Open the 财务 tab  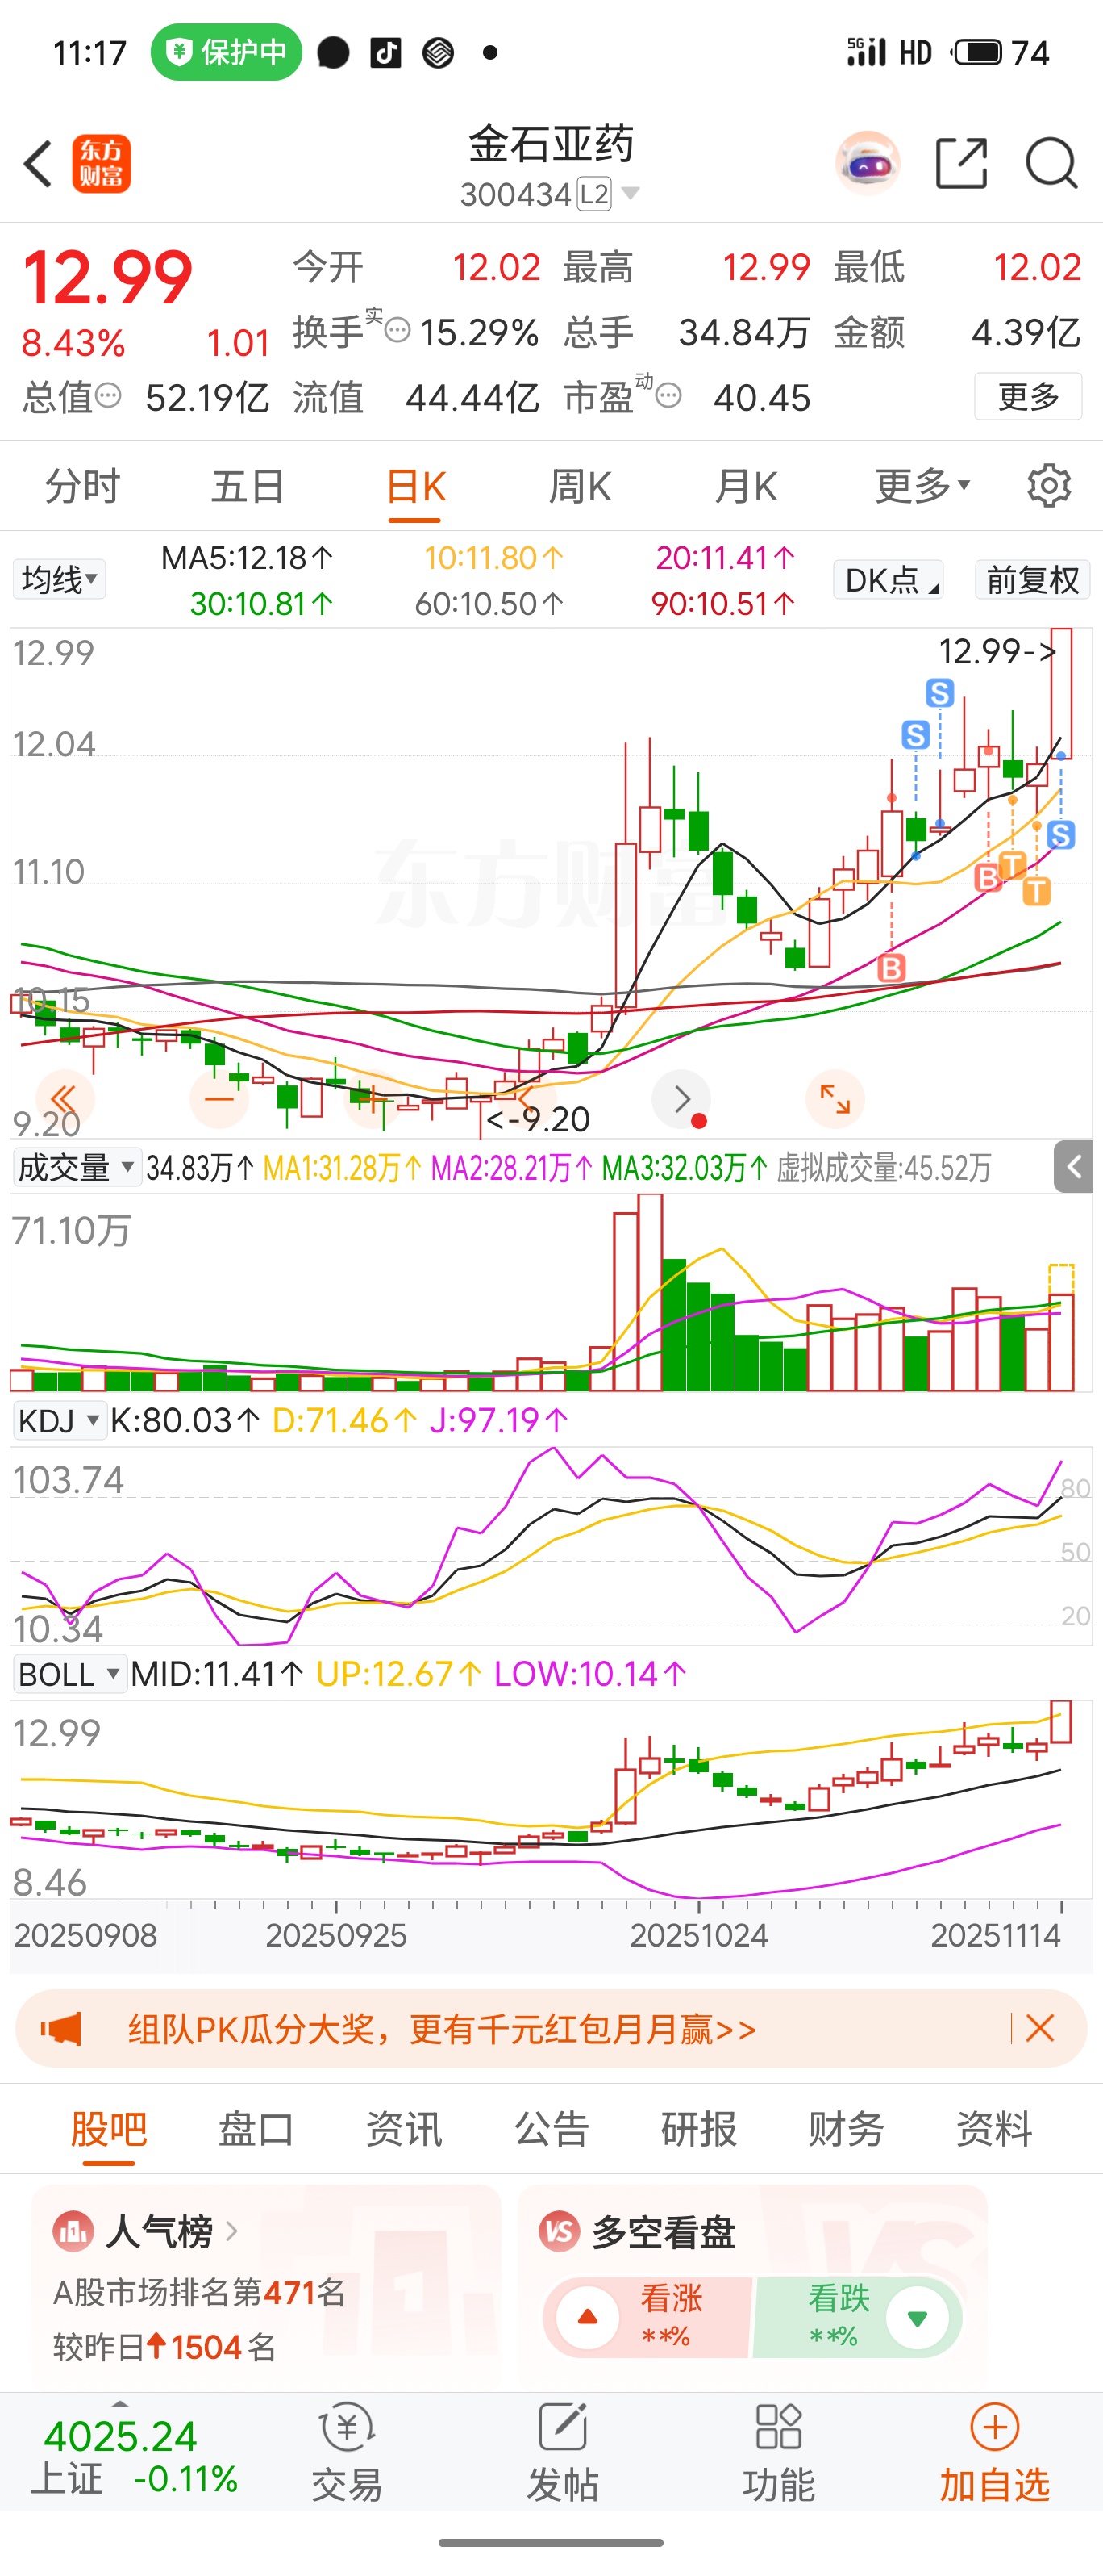tap(847, 2128)
